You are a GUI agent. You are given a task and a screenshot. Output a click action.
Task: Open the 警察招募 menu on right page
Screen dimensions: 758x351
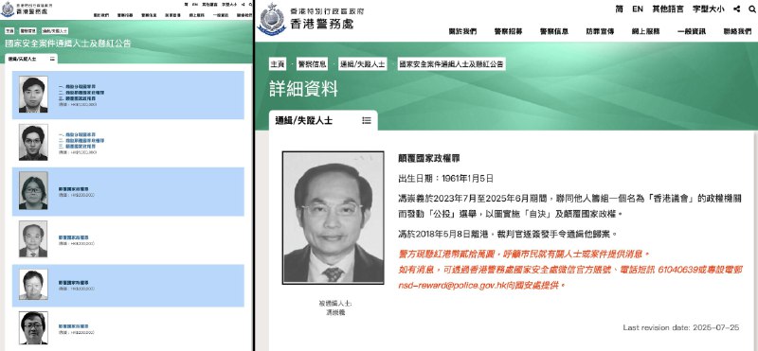click(x=508, y=31)
